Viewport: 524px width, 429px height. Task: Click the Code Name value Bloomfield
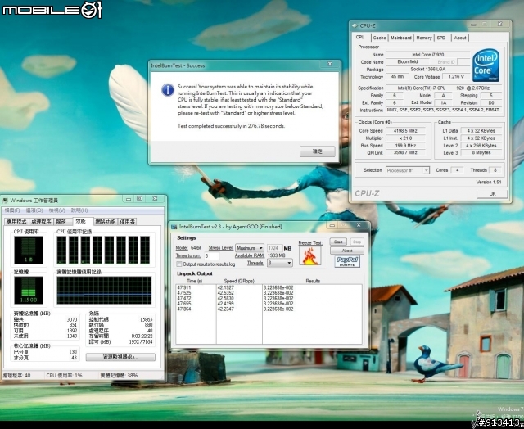(408, 61)
